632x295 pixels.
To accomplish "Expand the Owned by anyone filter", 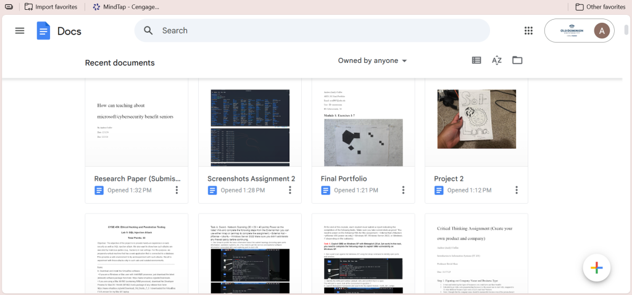I will coord(372,60).
